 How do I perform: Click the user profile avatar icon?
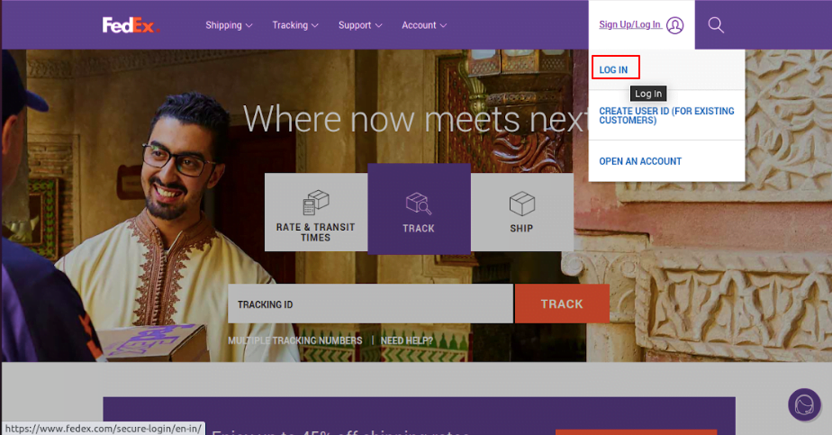(675, 25)
